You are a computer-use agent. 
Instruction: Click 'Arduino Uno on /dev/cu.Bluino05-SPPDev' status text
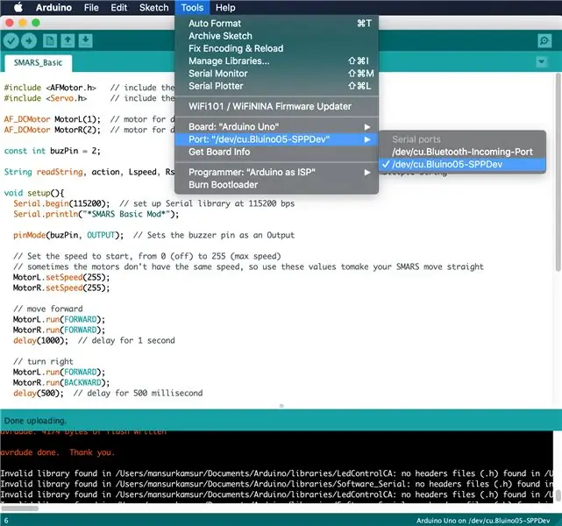pos(483,521)
